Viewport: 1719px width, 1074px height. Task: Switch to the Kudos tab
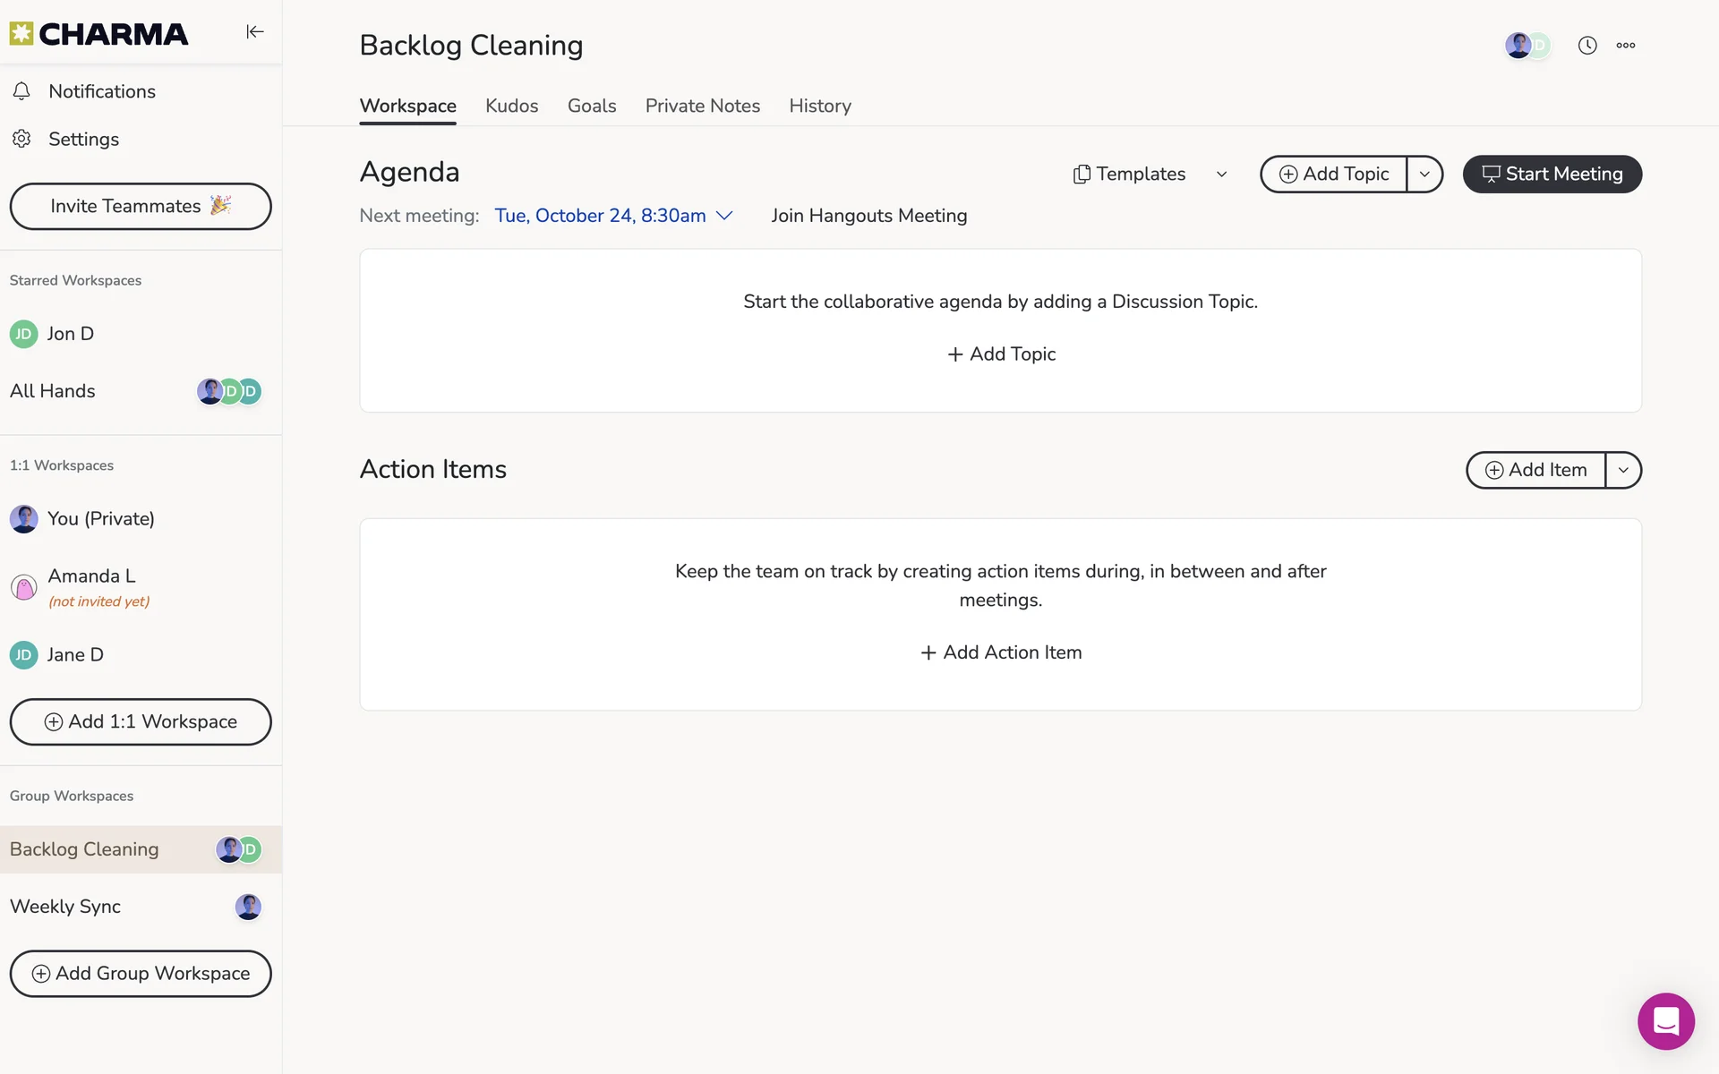511,106
